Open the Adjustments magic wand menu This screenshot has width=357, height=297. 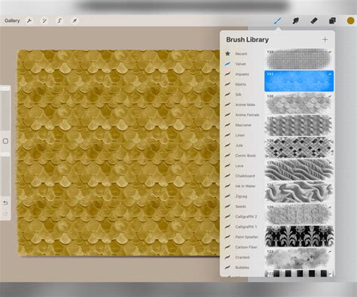[44, 21]
